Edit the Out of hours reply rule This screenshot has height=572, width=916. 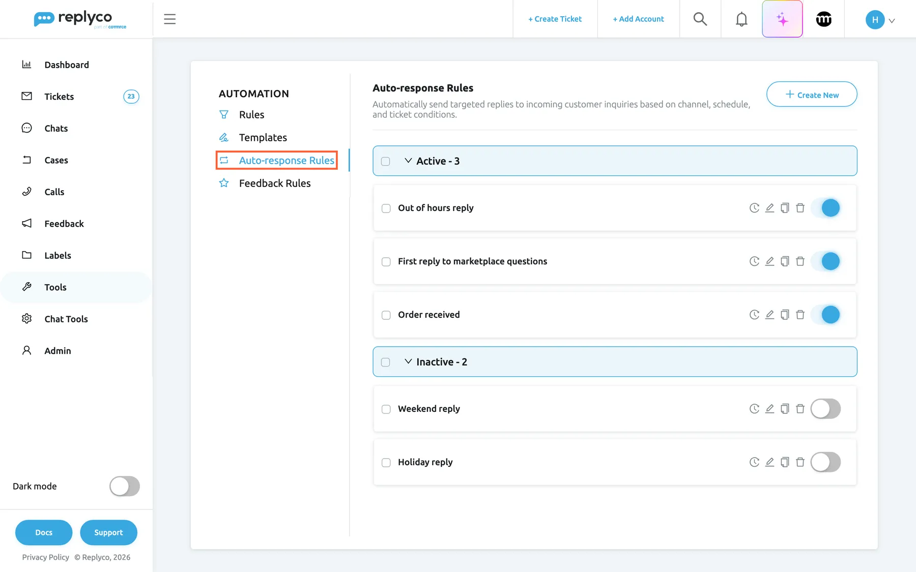tap(769, 208)
